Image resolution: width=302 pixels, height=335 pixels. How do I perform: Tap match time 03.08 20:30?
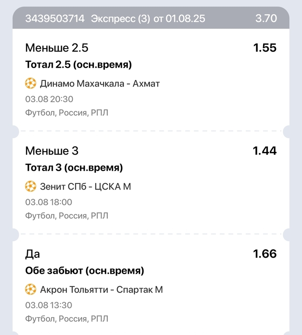49,99
